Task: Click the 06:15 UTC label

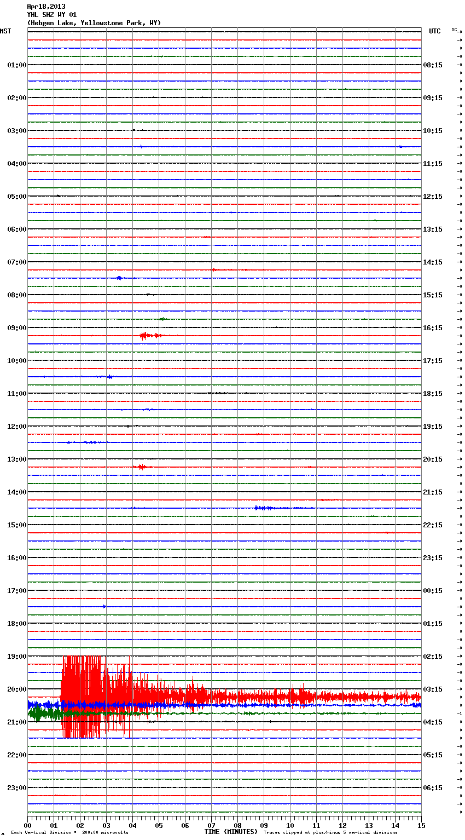Action: tap(433, 788)
